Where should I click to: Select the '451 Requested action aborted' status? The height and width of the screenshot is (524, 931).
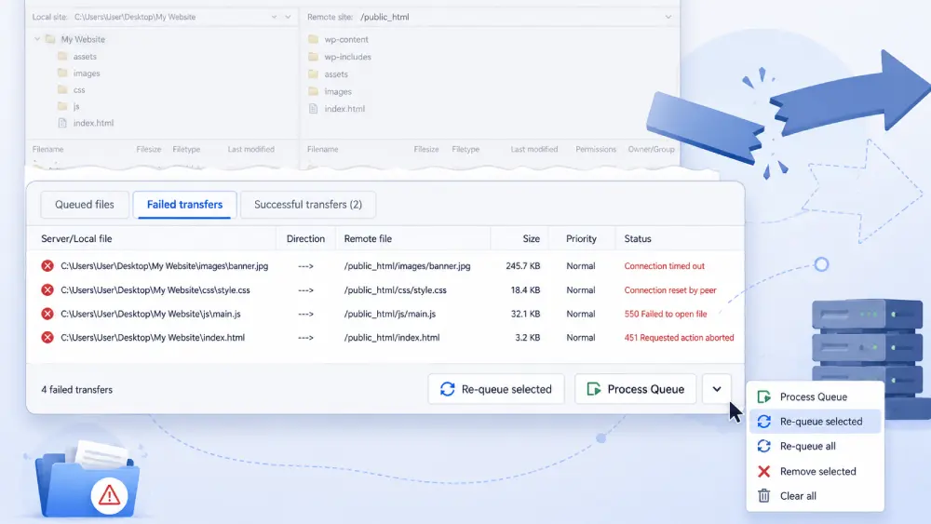click(679, 338)
